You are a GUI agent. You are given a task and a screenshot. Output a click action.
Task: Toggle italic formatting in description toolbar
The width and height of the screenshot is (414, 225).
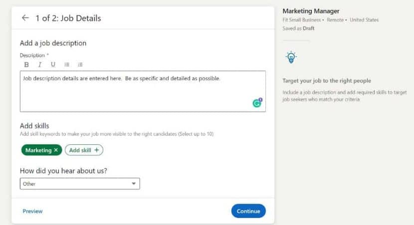[40, 65]
